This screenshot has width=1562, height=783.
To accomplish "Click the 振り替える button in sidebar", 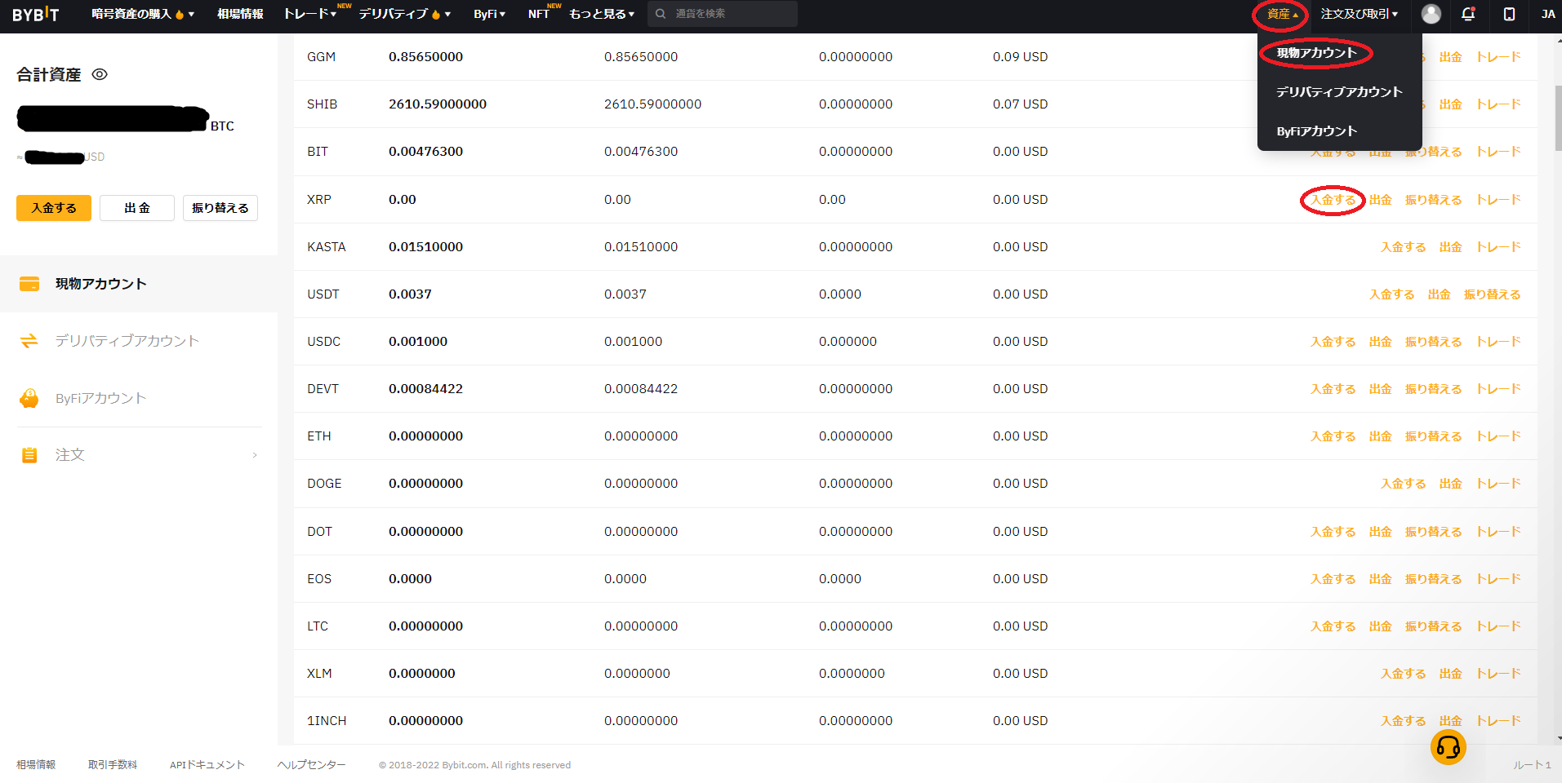I will (x=220, y=208).
